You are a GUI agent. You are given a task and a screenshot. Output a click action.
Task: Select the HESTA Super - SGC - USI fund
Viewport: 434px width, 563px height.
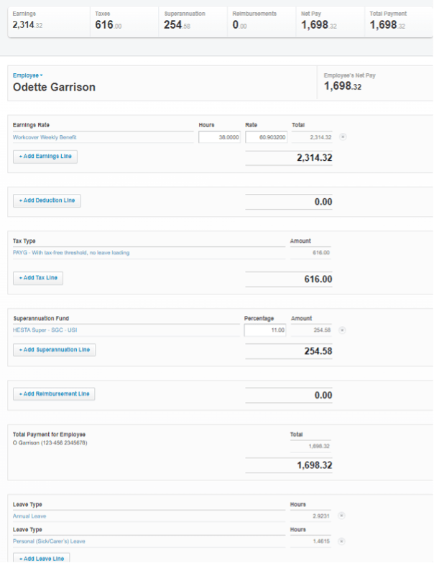tap(45, 330)
